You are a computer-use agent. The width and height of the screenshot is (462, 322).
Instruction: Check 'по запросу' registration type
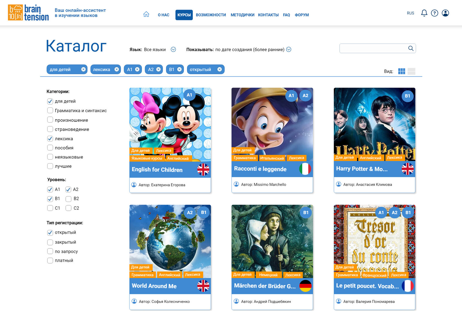click(50, 251)
